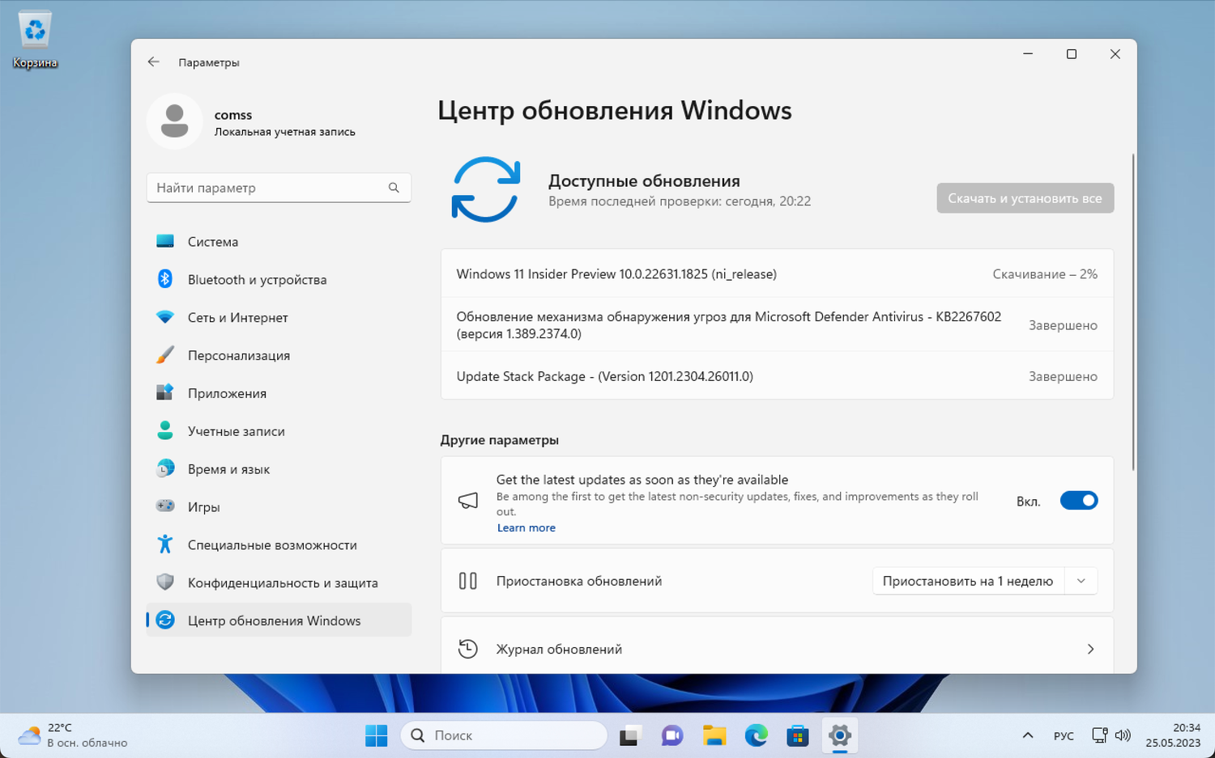Click the megaphone icon in latest updates card
The width and height of the screenshot is (1215, 758).
click(468, 501)
